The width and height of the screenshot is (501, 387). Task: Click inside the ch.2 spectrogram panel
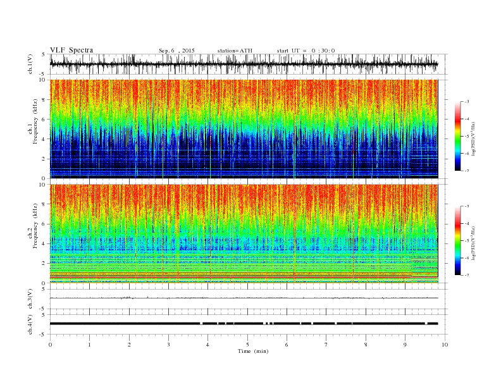(244, 233)
